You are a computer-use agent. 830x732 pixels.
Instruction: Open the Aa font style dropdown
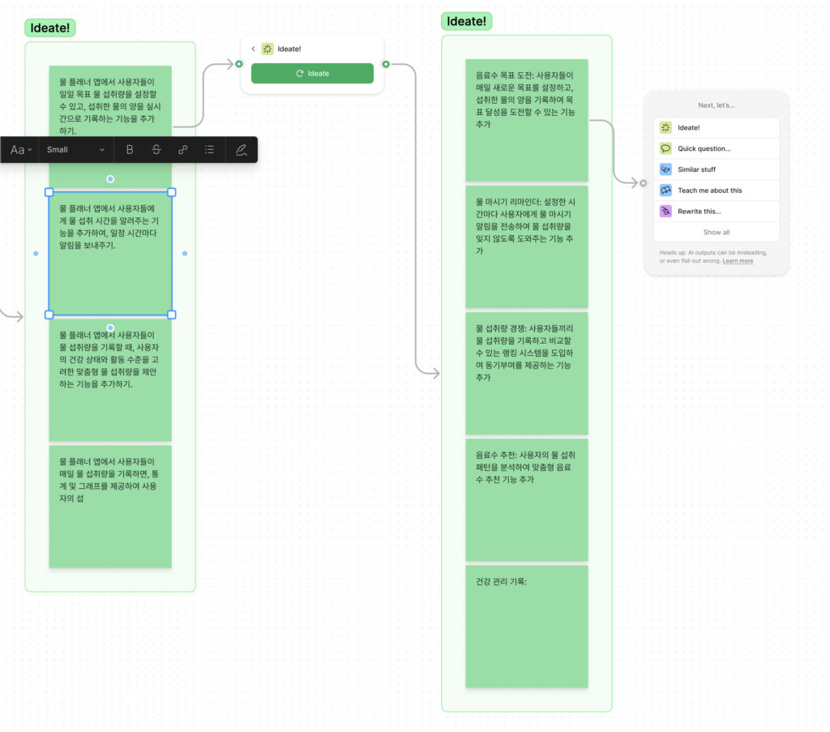pos(21,150)
